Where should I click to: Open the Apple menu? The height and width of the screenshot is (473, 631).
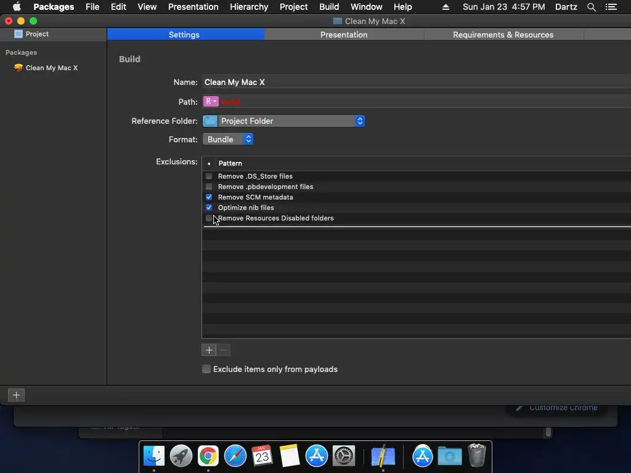pos(17,7)
